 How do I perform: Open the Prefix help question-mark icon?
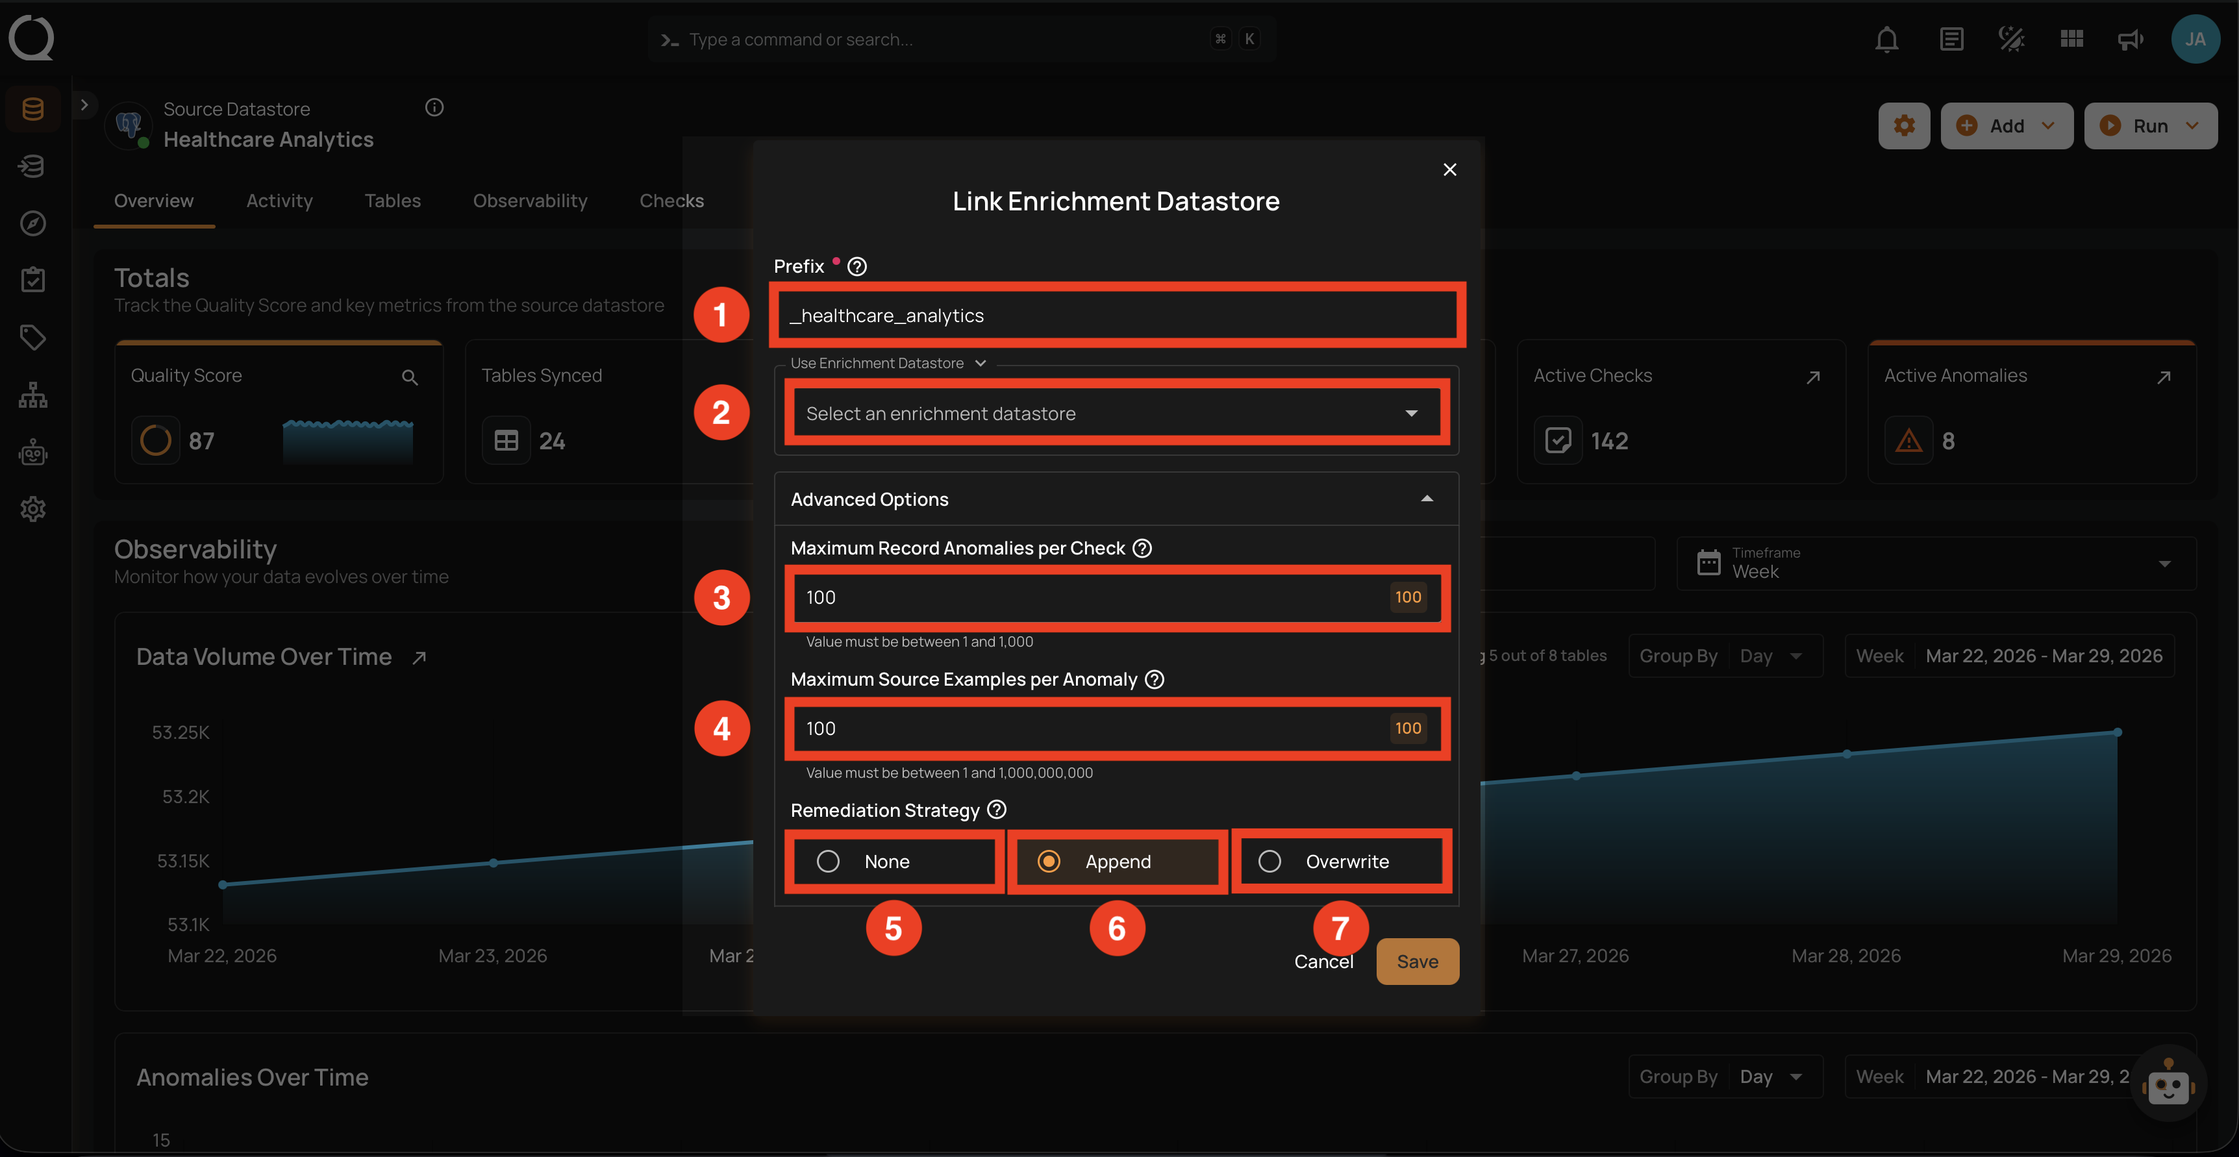[x=857, y=267]
